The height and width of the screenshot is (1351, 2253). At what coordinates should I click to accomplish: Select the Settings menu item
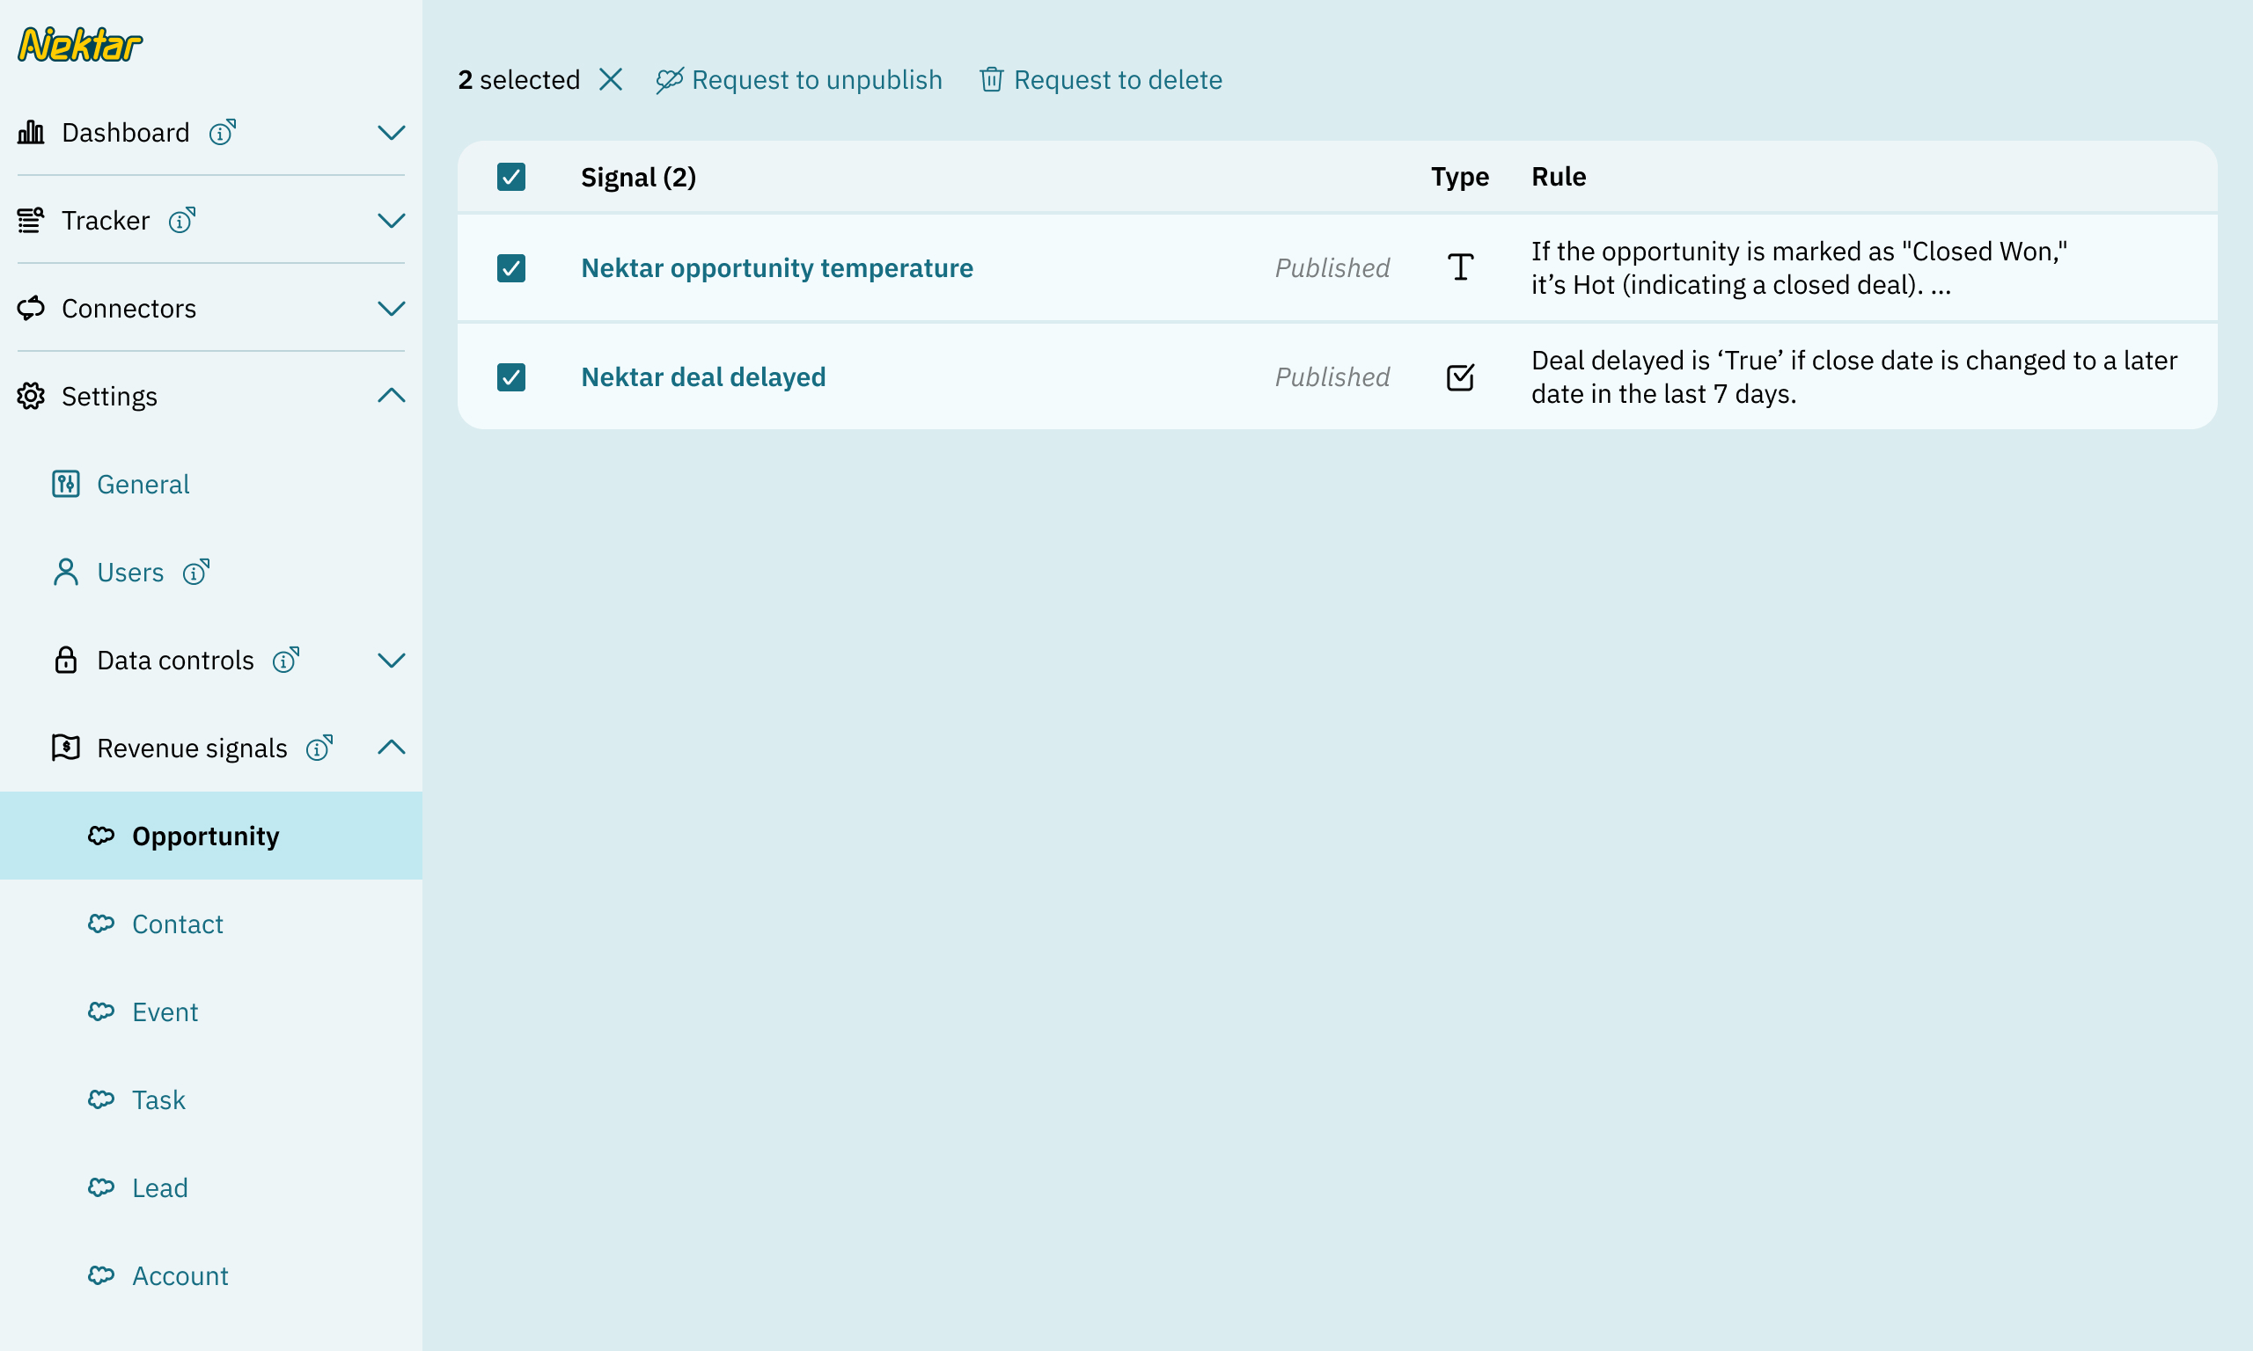click(x=109, y=396)
